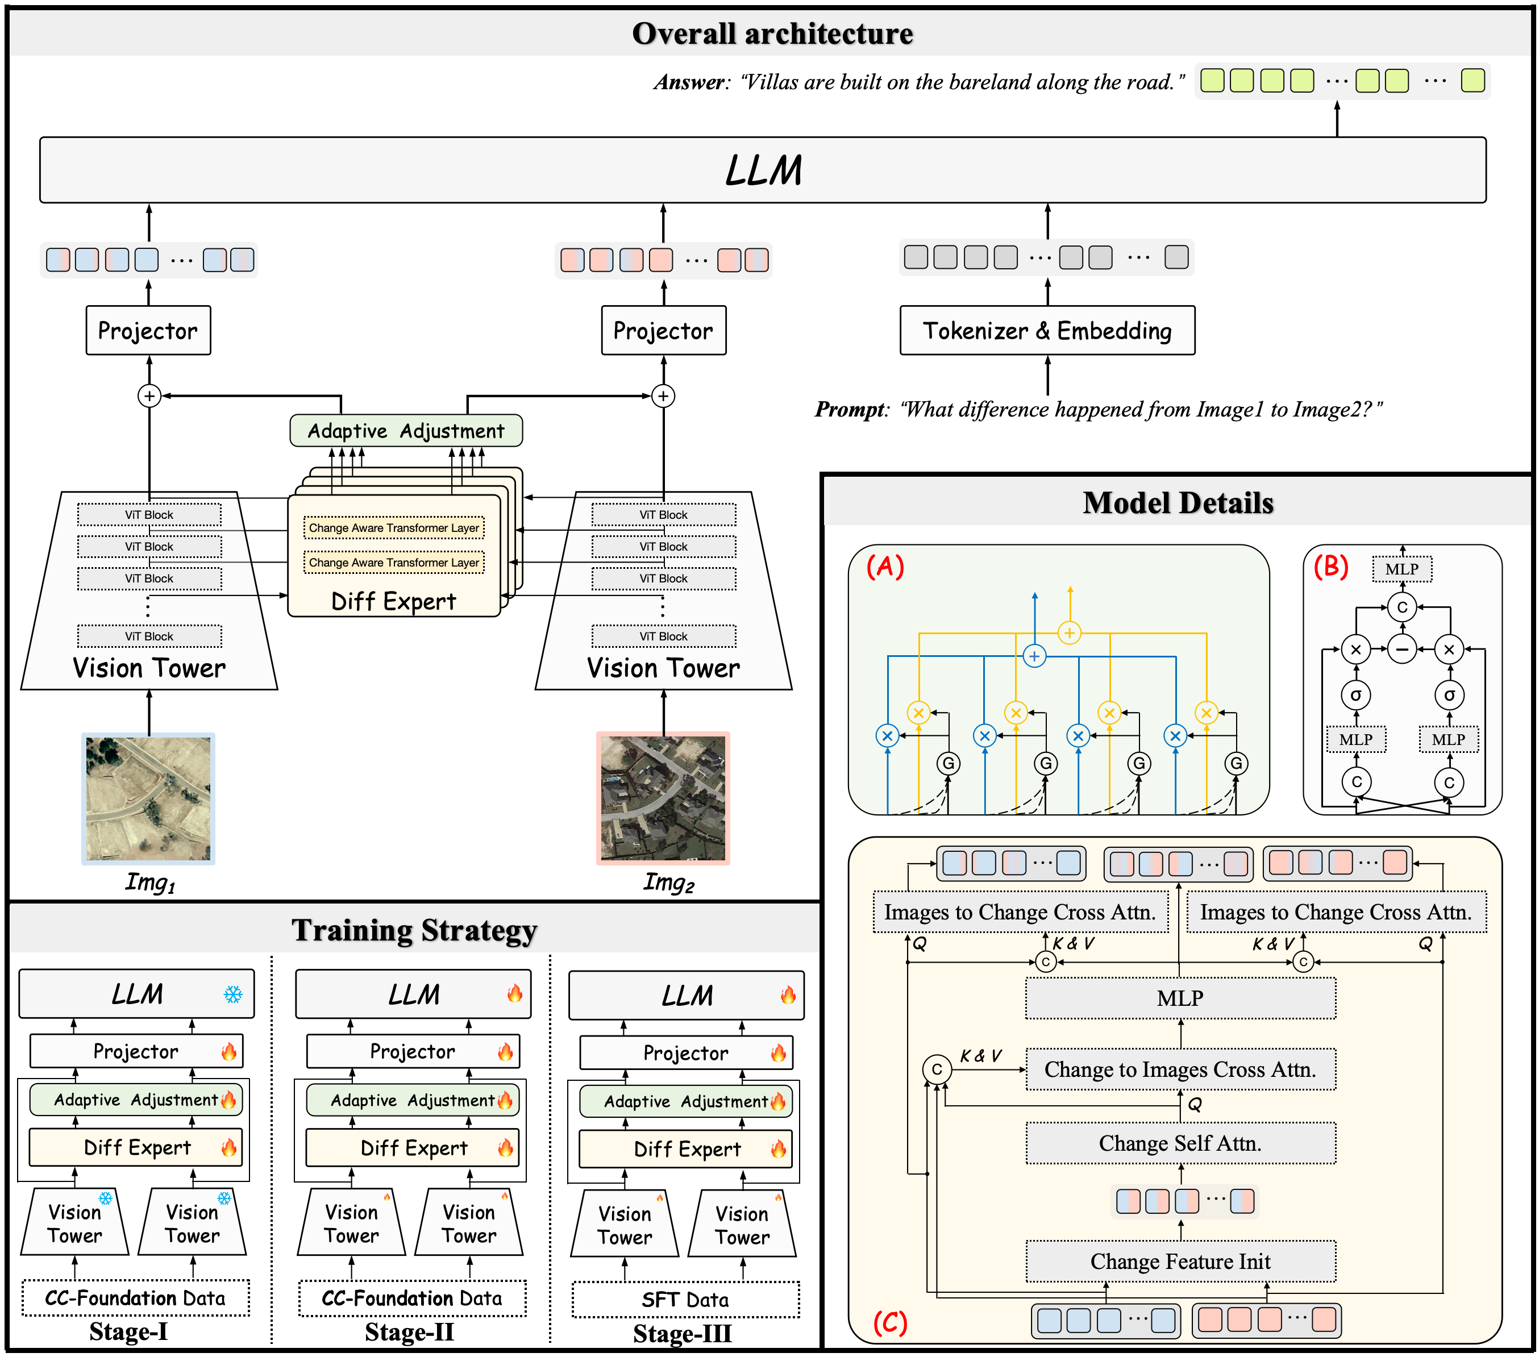Click the top MLP box in panel (B)
Image resolution: width=1539 pixels, height=1357 pixels.
click(x=1401, y=569)
